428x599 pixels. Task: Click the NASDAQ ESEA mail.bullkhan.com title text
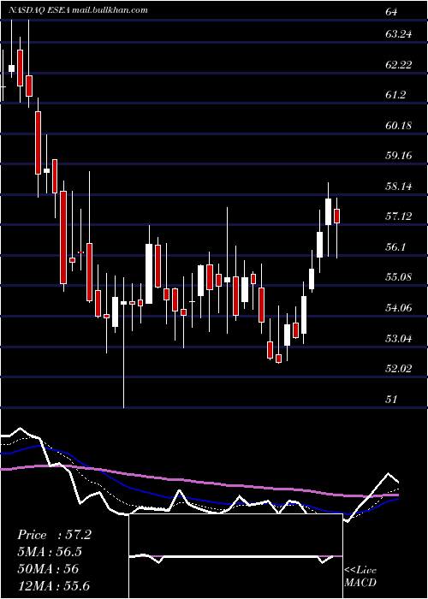78,10
